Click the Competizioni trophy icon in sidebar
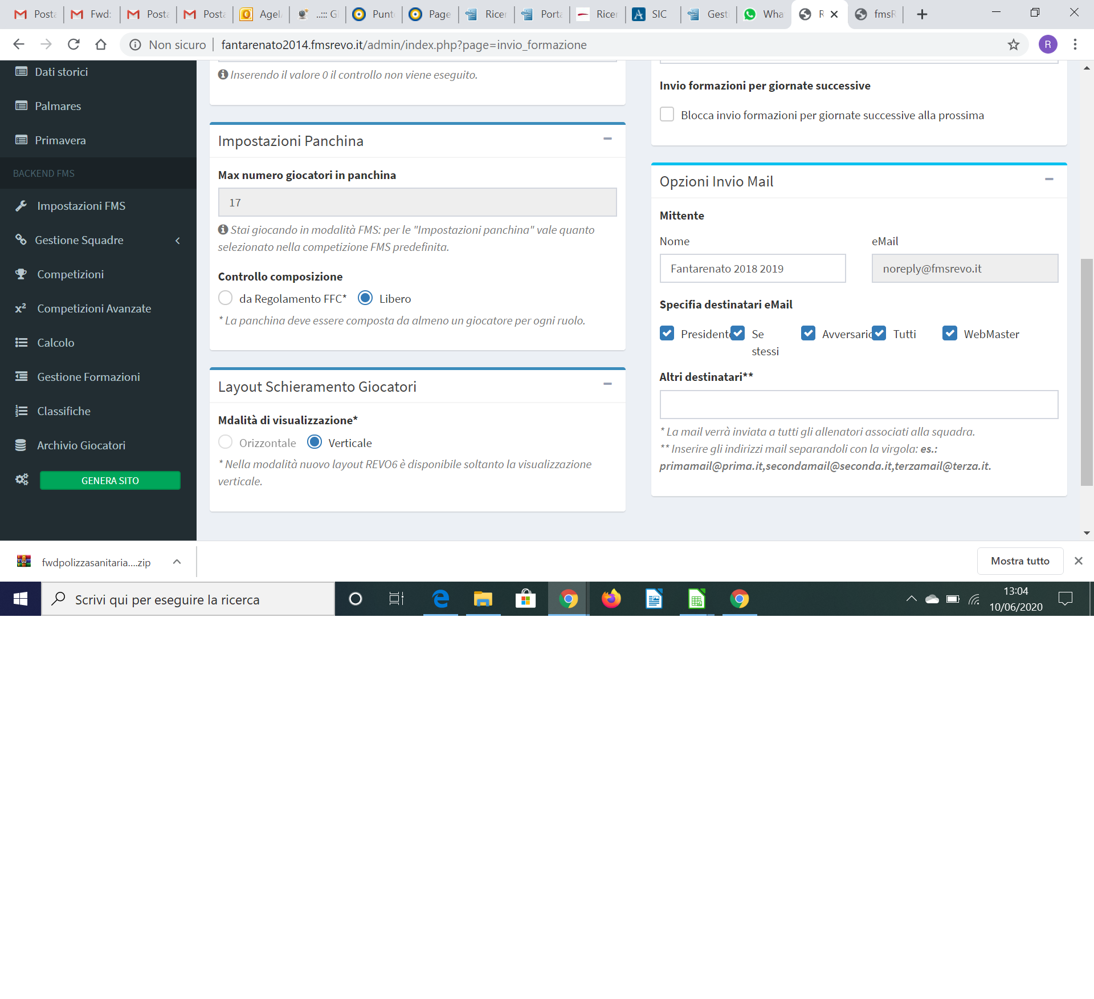 point(21,274)
